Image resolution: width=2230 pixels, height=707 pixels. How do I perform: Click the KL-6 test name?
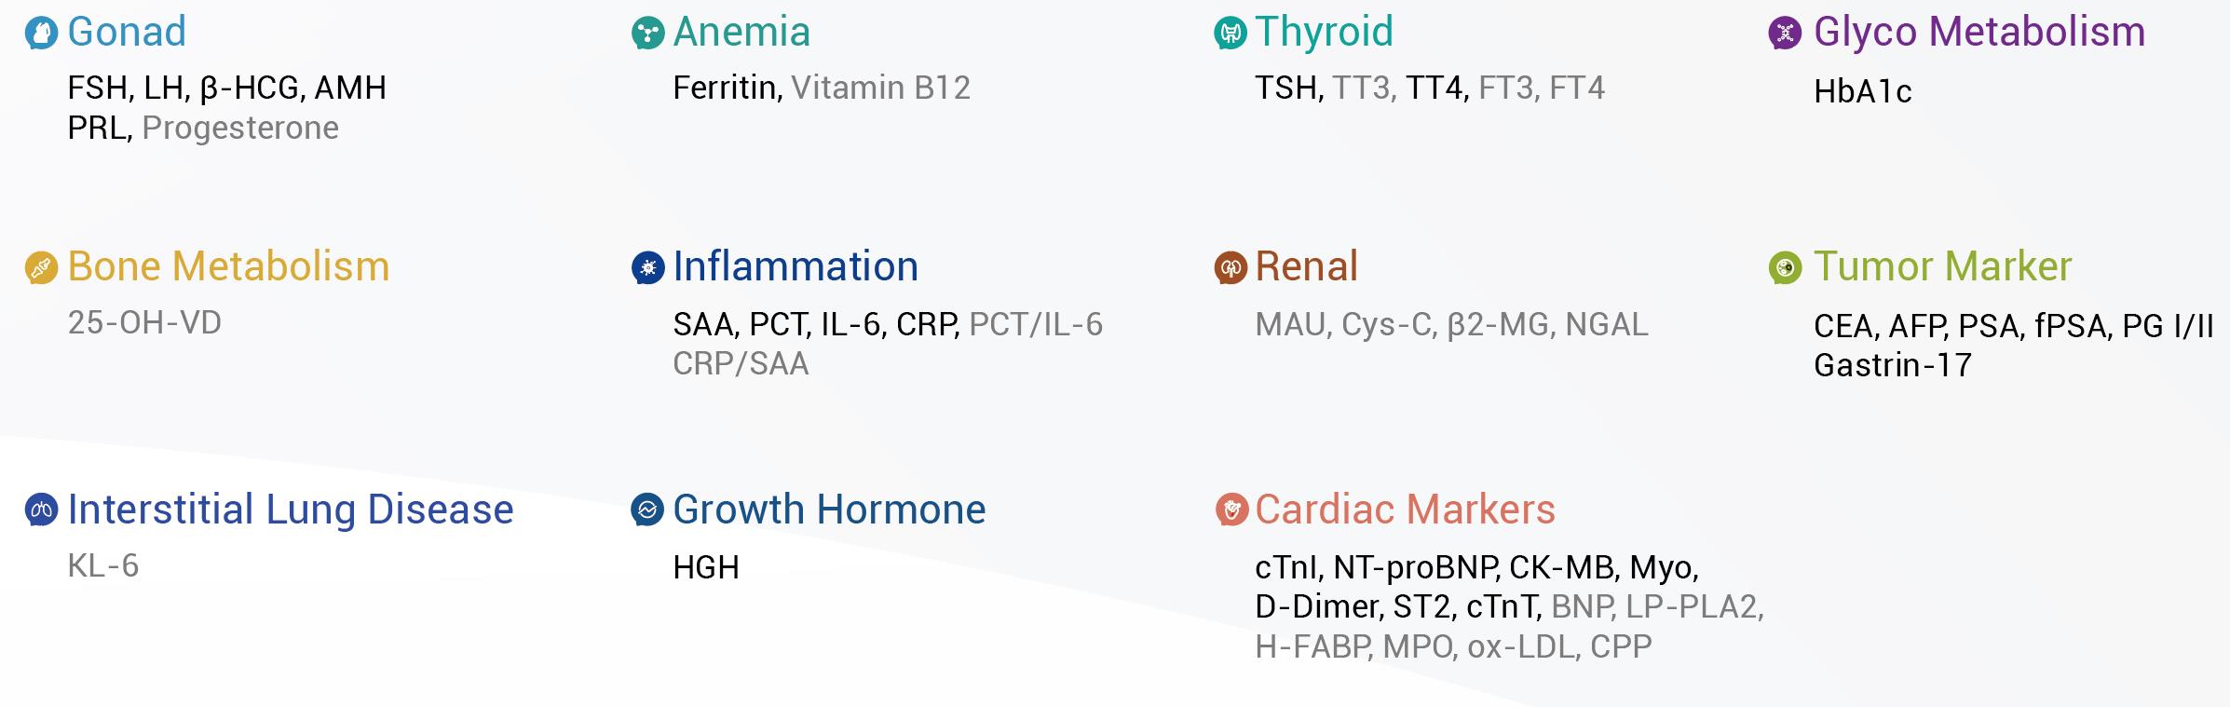[103, 565]
